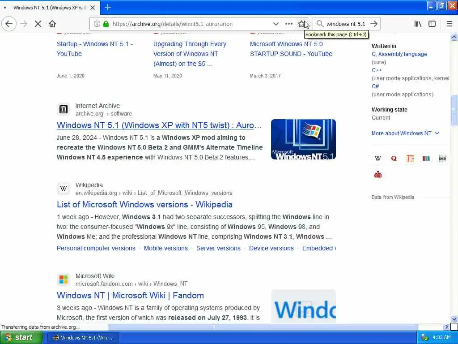Open Microsoft Windows NT 5.0 Startup Sound link

[x=291, y=49]
